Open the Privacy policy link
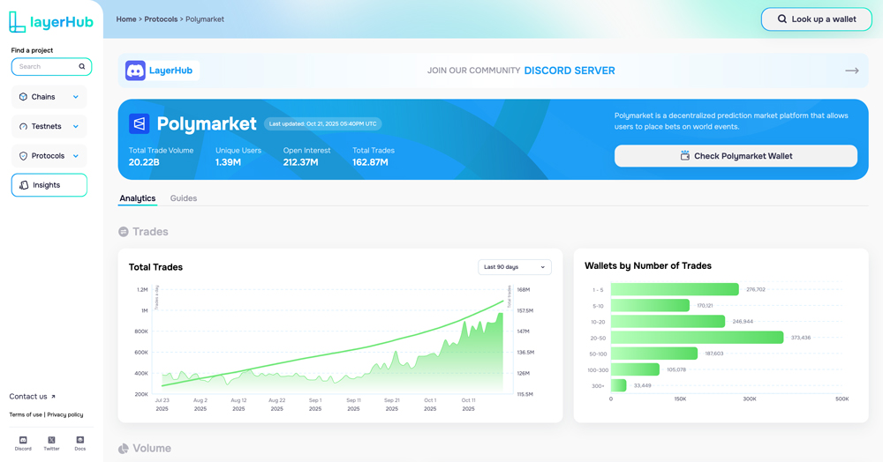The height and width of the screenshot is (462, 883). pyautogui.click(x=65, y=414)
